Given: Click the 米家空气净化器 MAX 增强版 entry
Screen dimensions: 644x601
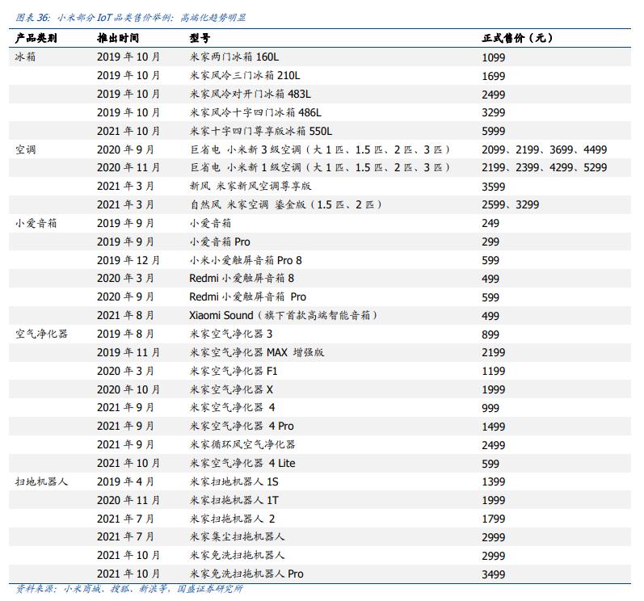Looking at the screenshot, I should 257,352.
